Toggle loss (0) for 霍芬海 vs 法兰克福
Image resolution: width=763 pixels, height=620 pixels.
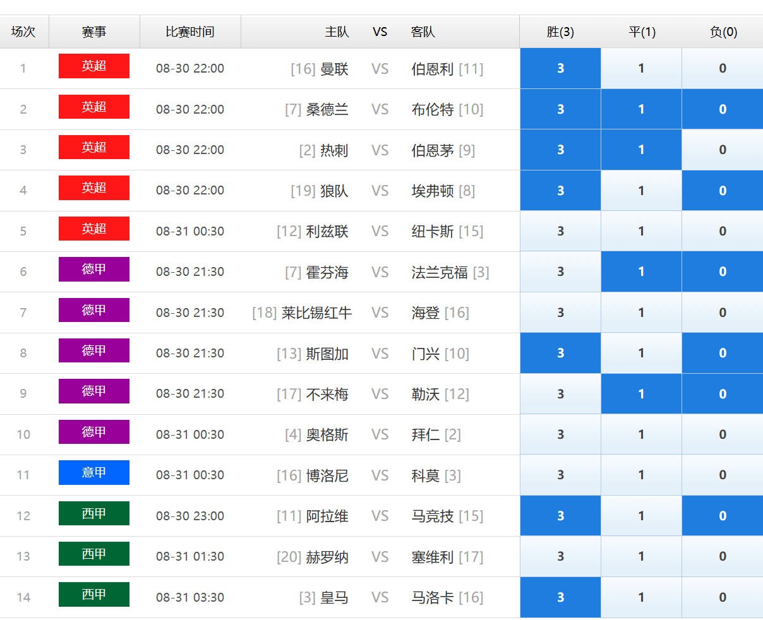723,272
